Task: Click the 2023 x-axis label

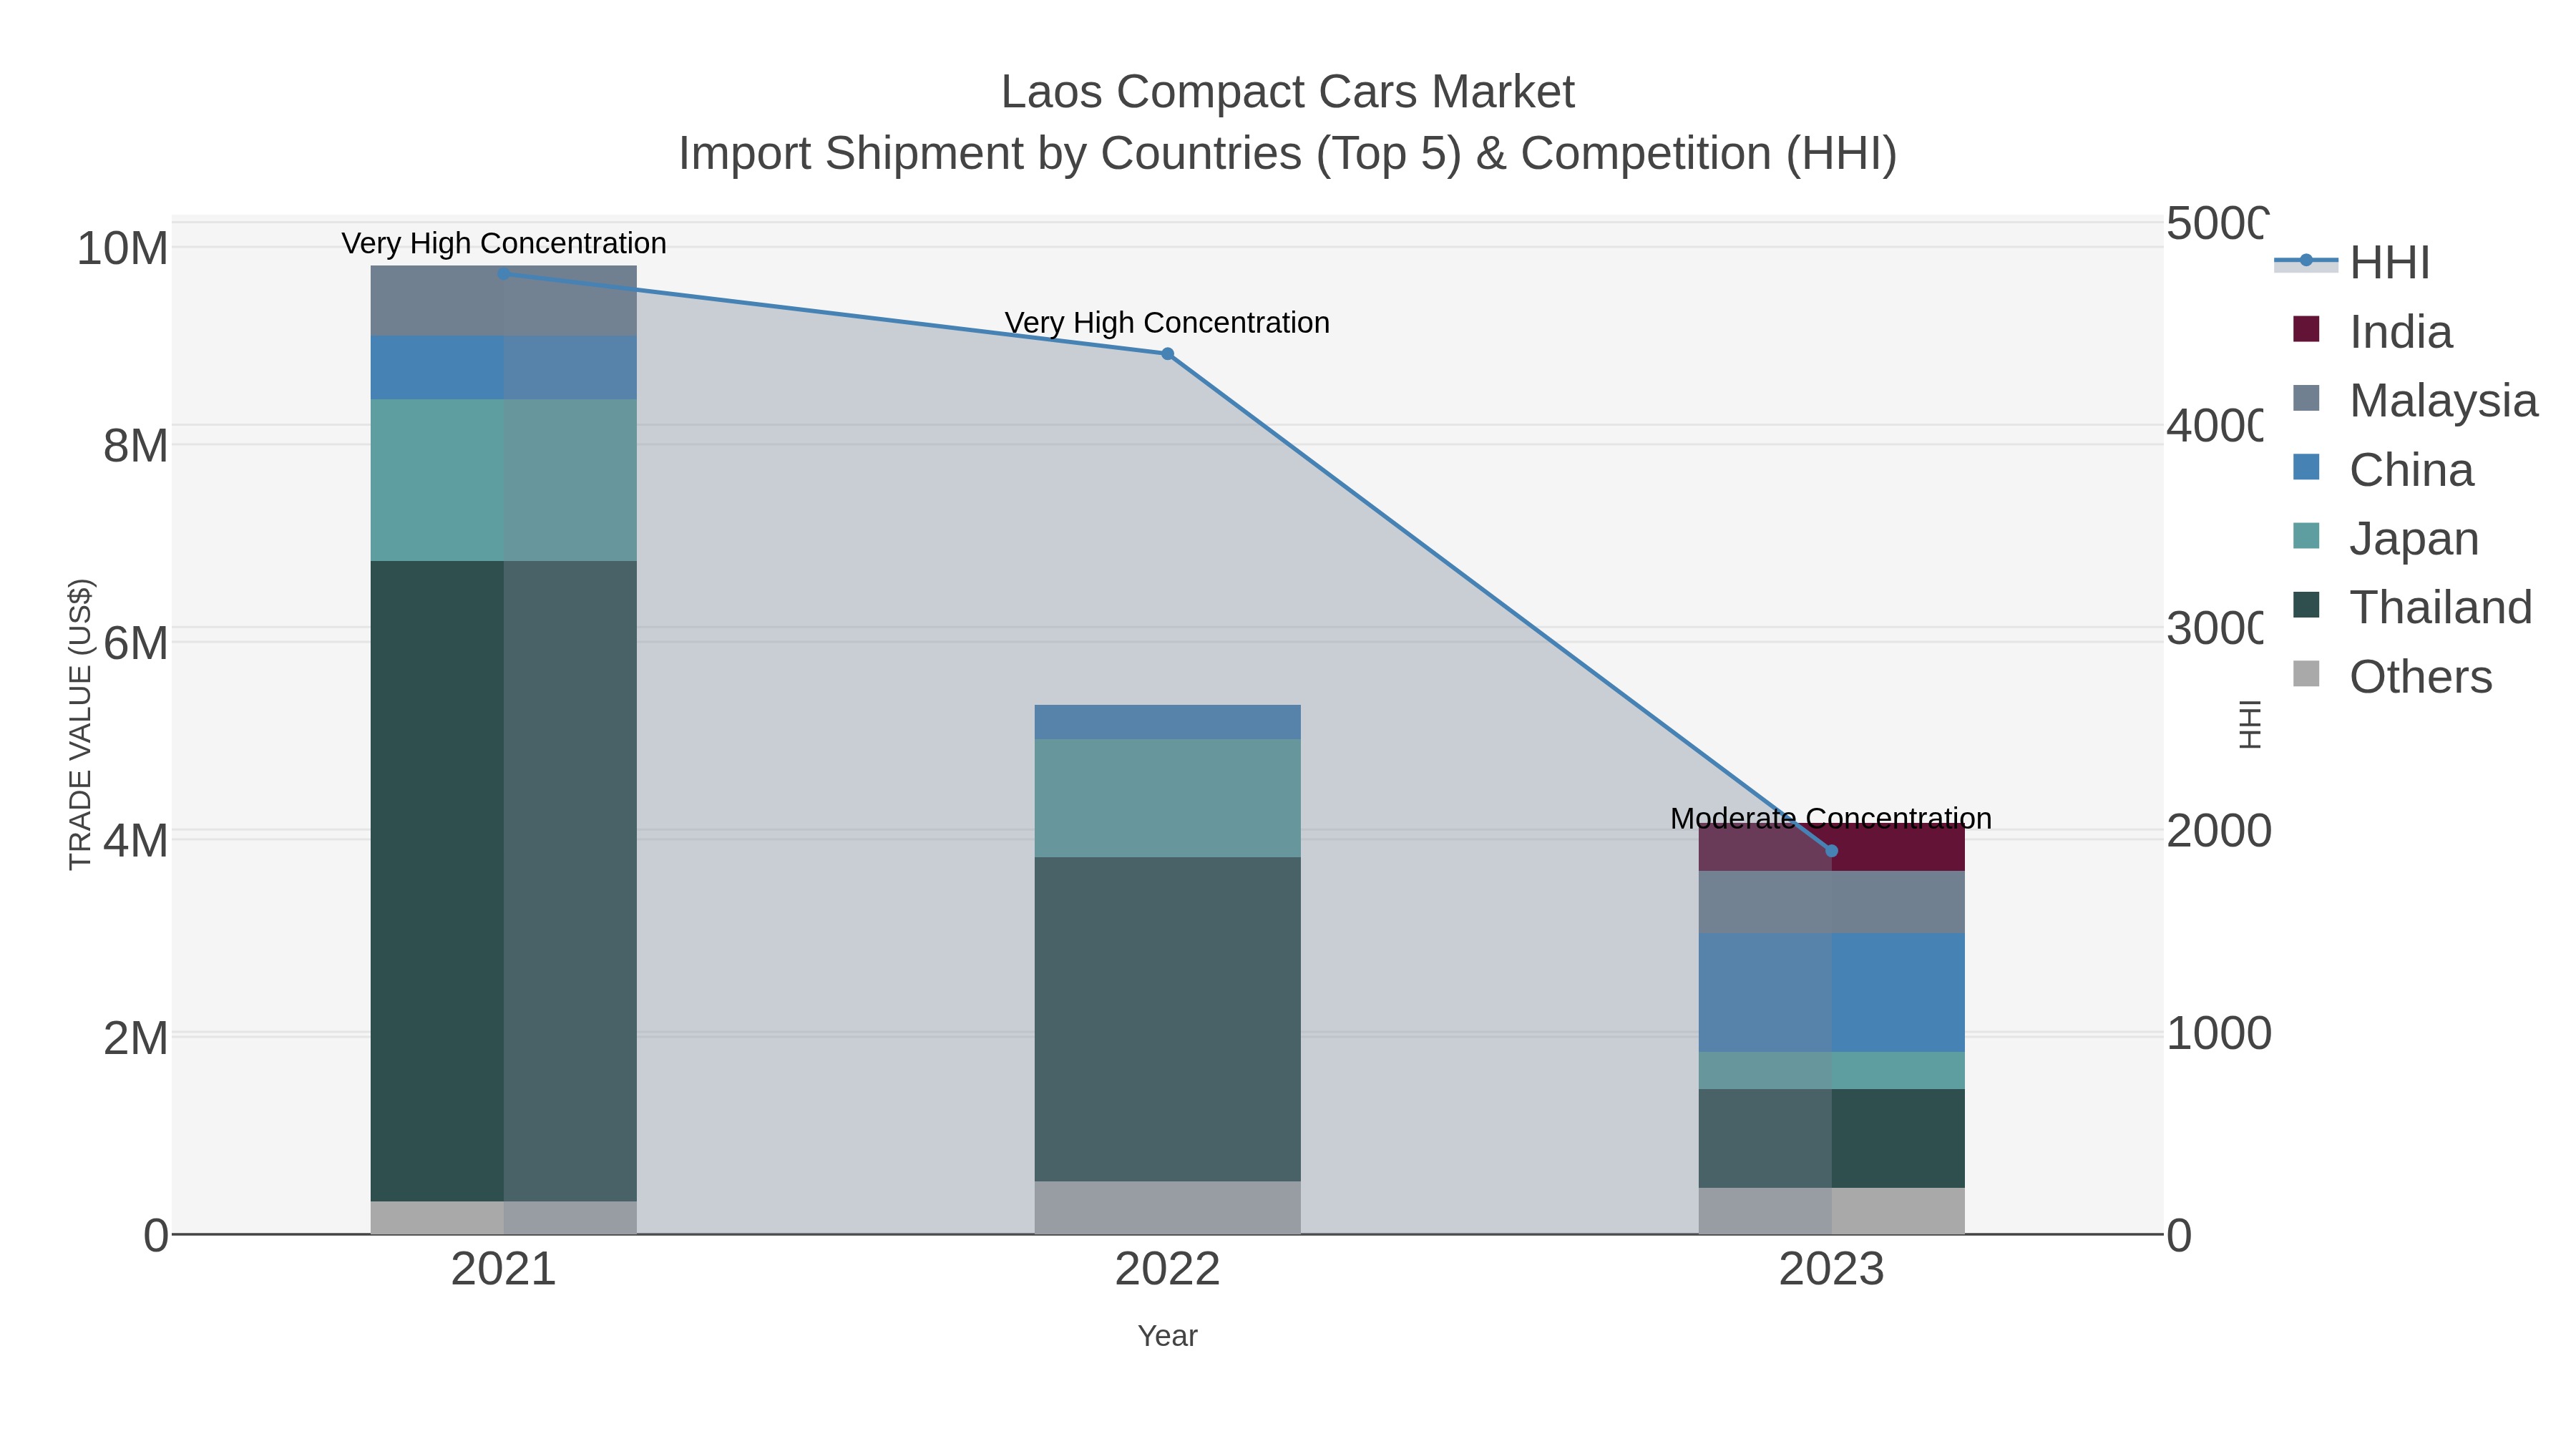Action: pos(1831,1270)
